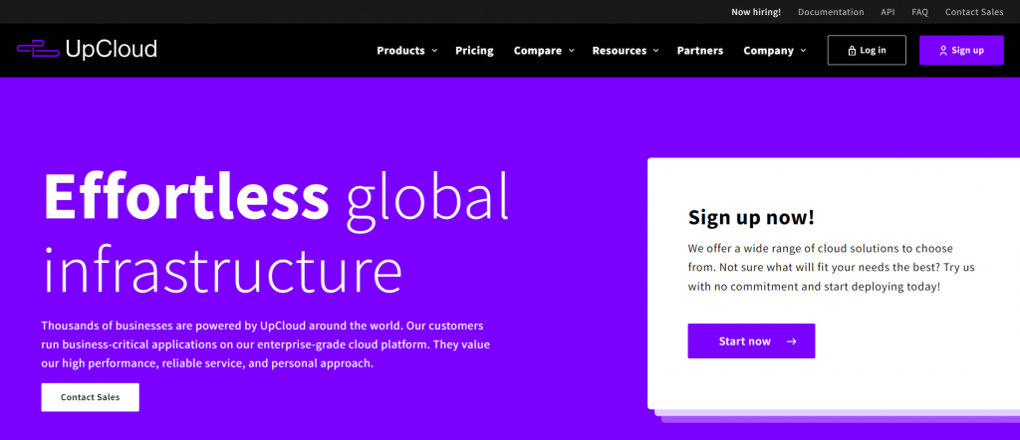Expand the Compare dropdown chevron

[571, 51]
